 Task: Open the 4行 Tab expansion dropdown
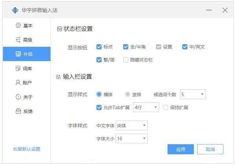click(x=146, y=107)
